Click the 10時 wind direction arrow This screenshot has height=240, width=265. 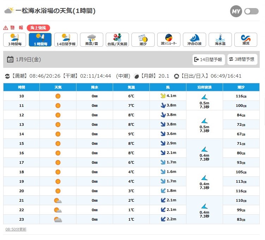tap(163, 96)
